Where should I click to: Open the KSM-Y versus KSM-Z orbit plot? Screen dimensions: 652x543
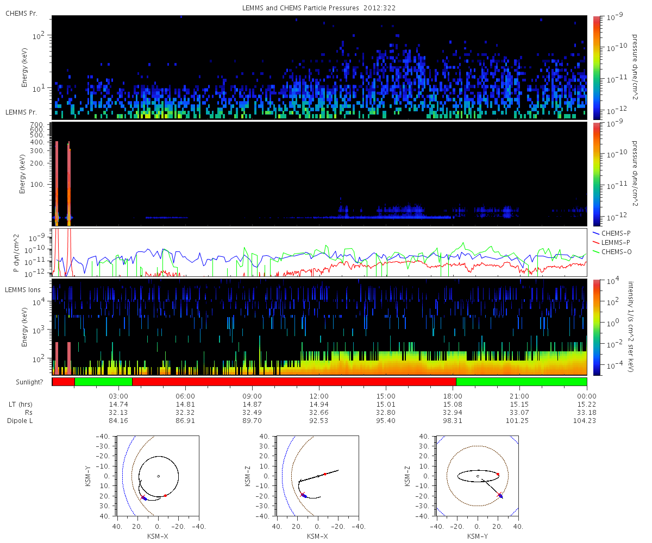478,476
